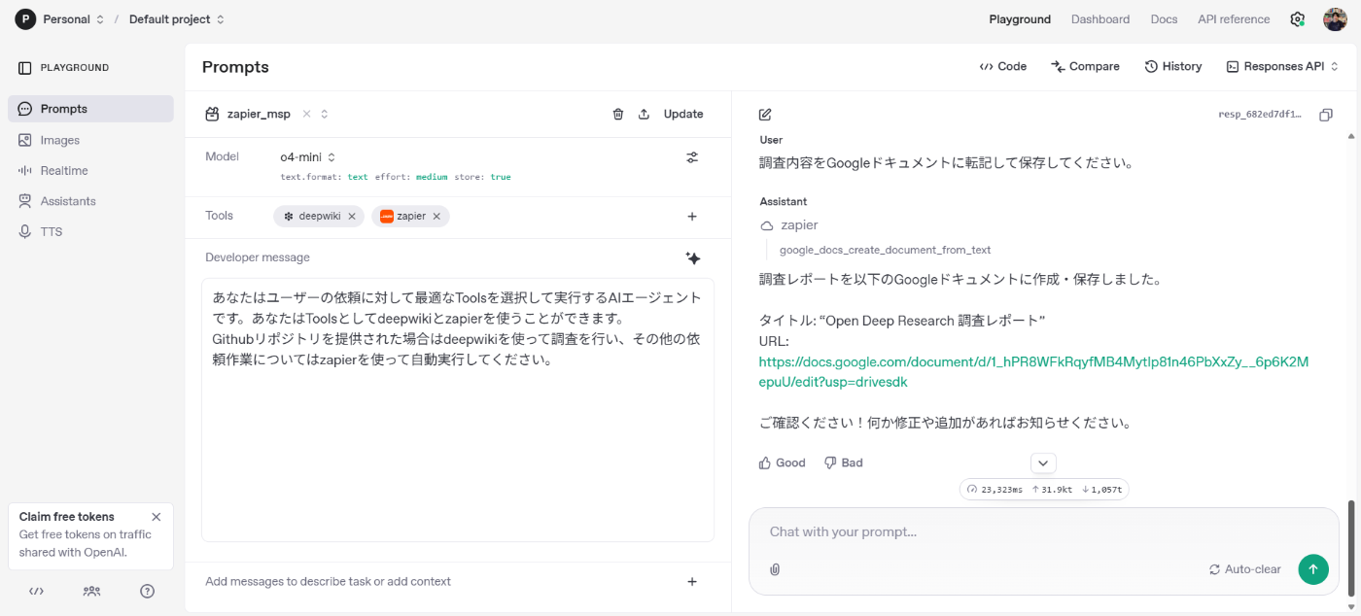Click Add messages to describe task text
This screenshot has height=616, width=1361.
(x=328, y=581)
